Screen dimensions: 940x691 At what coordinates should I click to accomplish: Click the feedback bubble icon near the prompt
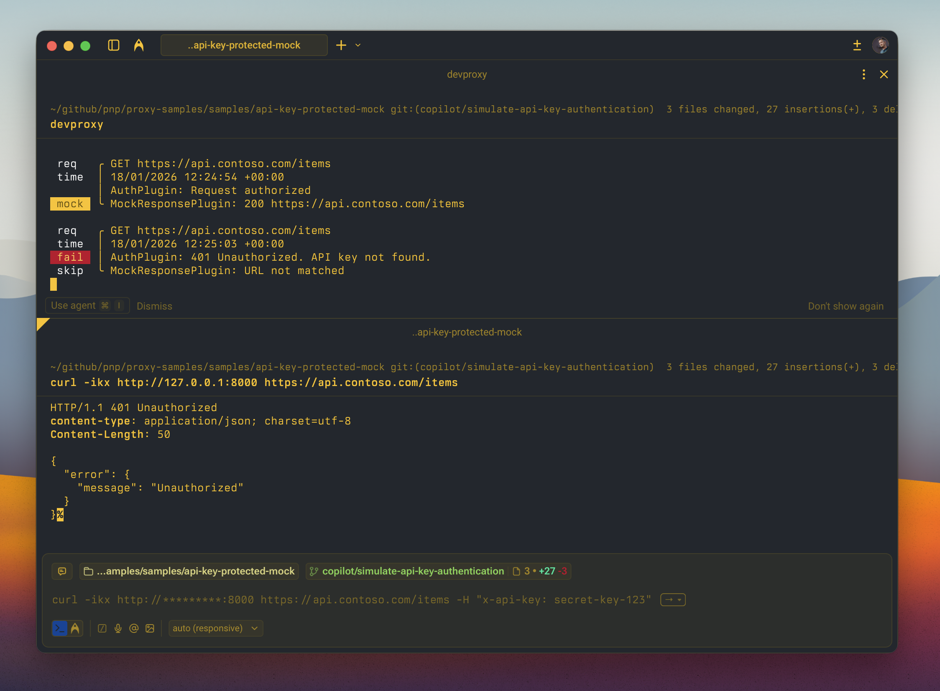[x=62, y=571]
